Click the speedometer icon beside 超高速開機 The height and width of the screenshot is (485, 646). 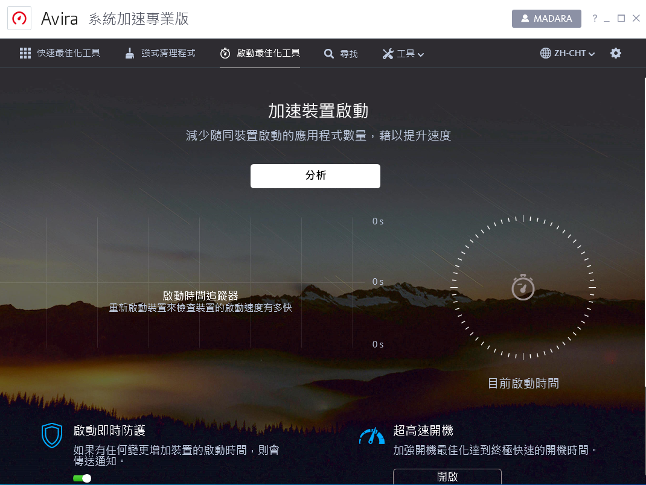coord(372,436)
